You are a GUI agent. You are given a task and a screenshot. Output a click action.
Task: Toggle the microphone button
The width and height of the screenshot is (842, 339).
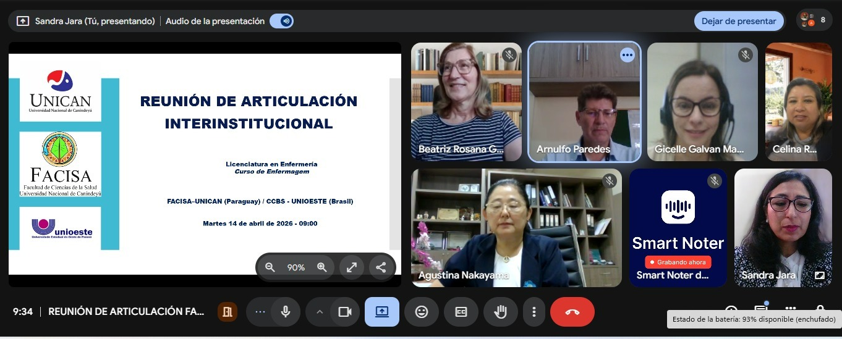pyautogui.click(x=286, y=312)
